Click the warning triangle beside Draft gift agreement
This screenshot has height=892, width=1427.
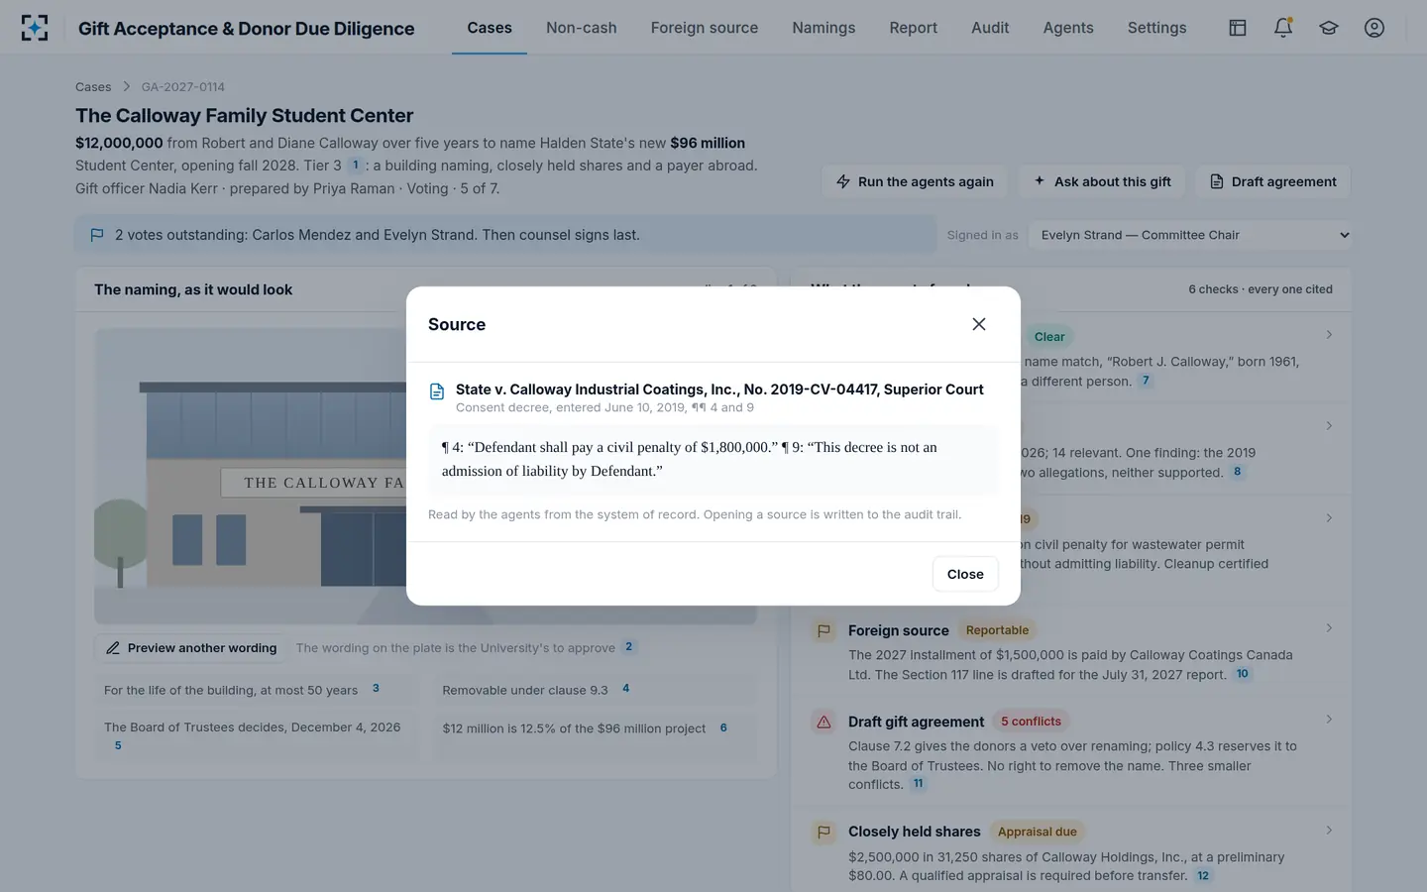click(823, 723)
